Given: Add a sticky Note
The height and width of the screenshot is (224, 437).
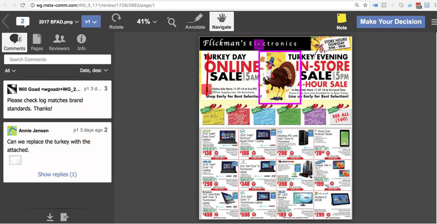Looking at the screenshot, I should [342, 22].
